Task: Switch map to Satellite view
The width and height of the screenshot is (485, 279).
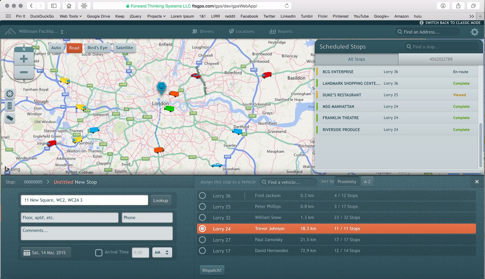Action: click(x=125, y=48)
